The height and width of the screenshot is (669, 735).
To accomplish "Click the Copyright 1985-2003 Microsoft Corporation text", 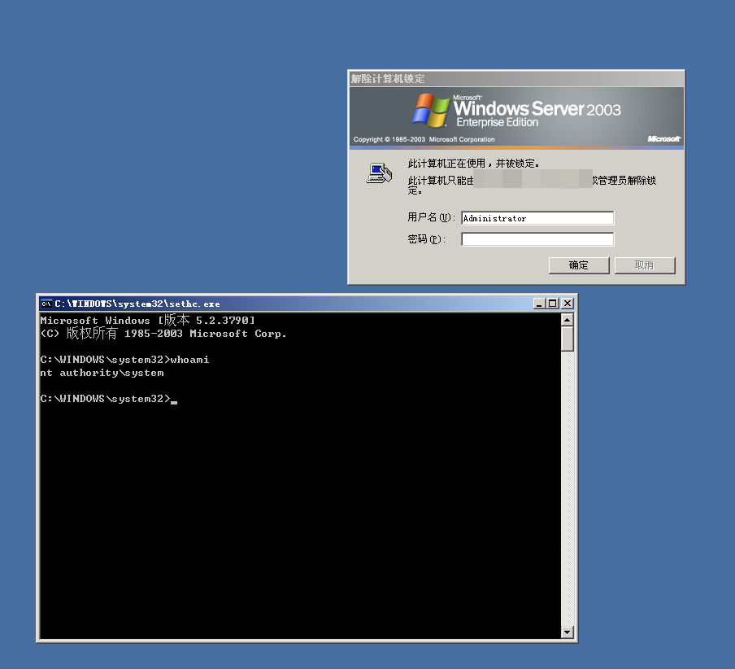I will [424, 139].
